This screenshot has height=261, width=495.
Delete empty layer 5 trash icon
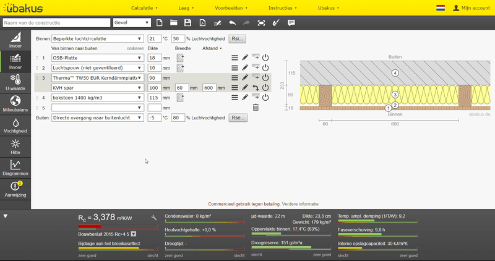(256, 107)
